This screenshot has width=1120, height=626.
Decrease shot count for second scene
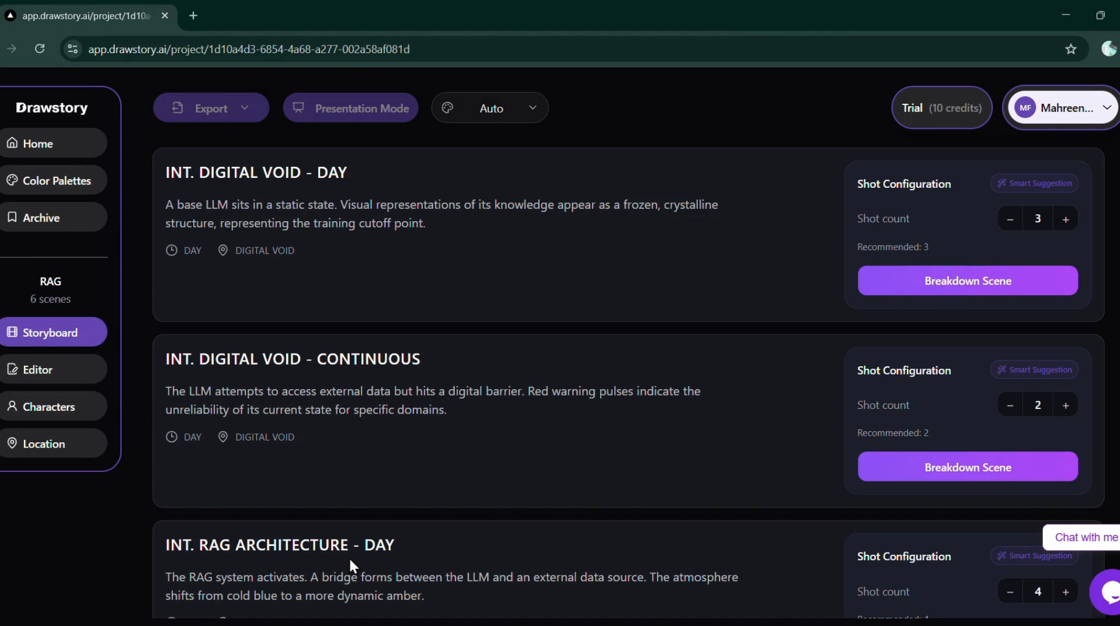(x=1010, y=405)
